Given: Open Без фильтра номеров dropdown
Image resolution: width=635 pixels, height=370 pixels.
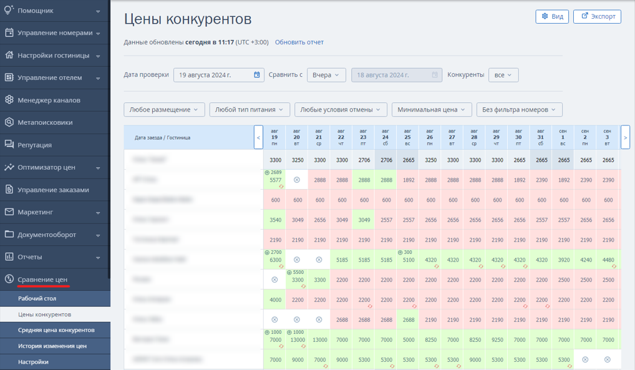Looking at the screenshot, I should (x=519, y=109).
